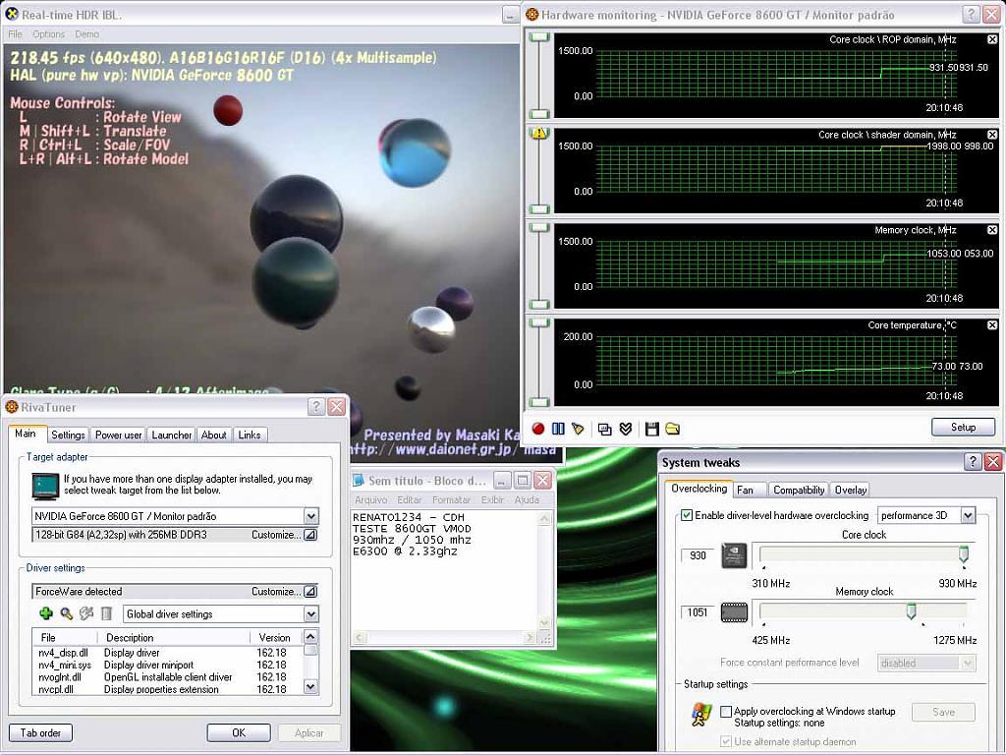Click the double chevron down icon in monitoring toolbar
This screenshot has width=1006, height=755.
(x=626, y=429)
